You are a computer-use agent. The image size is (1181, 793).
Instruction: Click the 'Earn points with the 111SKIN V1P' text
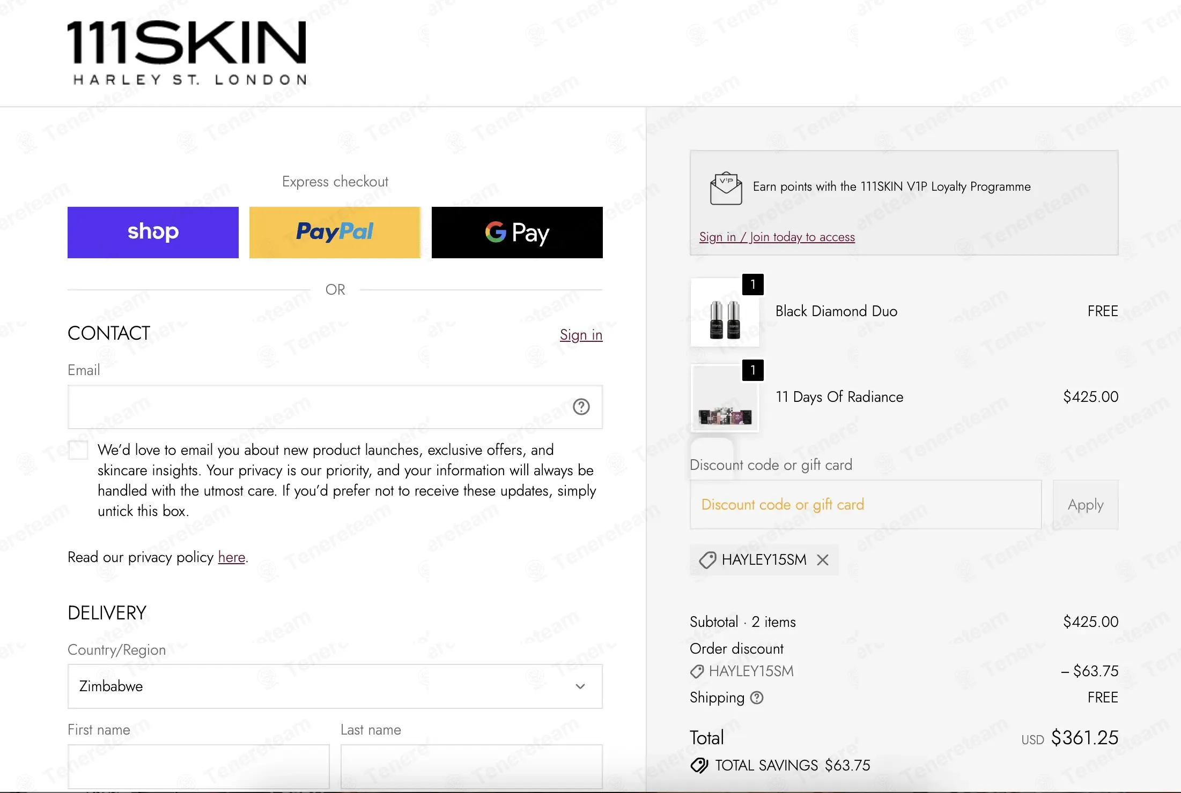coord(892,186)
